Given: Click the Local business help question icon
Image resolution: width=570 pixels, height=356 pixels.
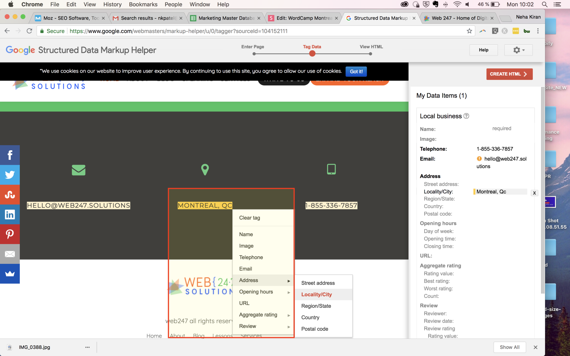Looking at the screenshot, I should tap(466, 116).
